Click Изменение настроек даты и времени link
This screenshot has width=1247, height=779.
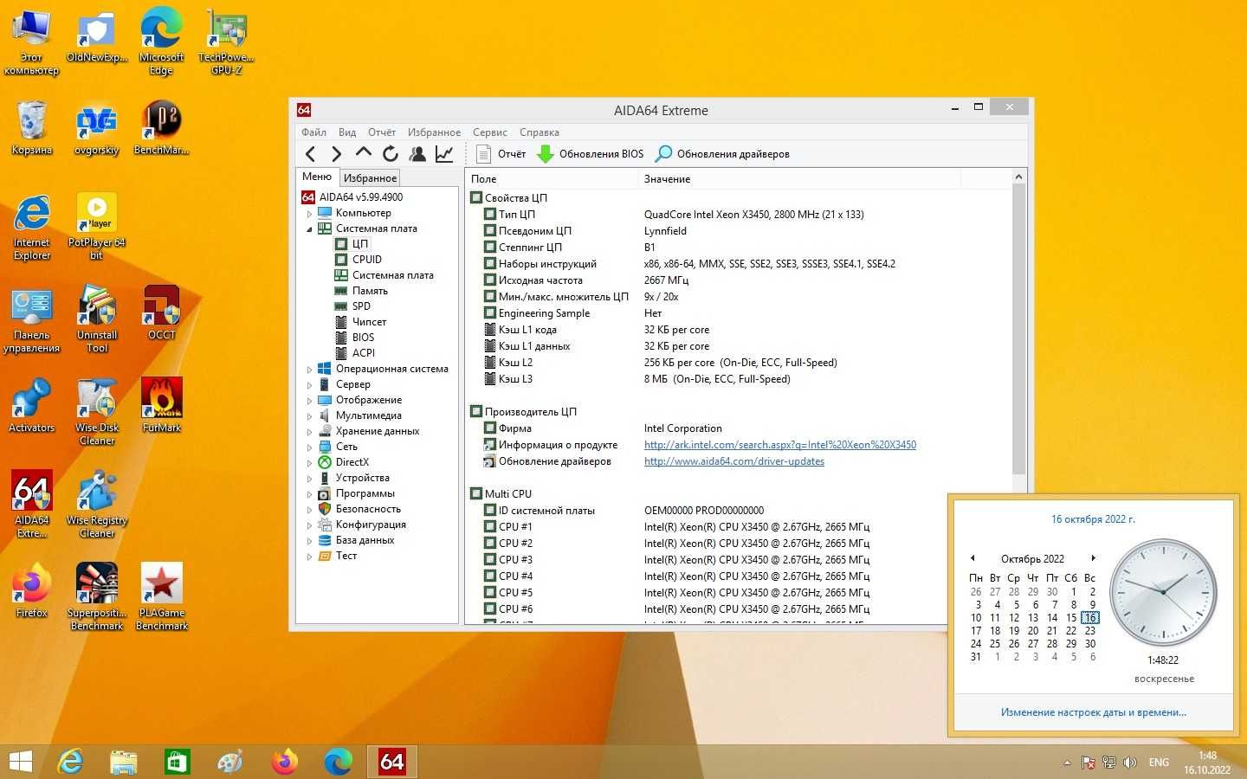point(1093,712)
